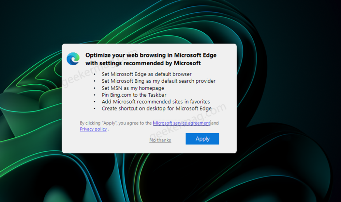Click the bullet beside 'Pin Bing.com to the Taskbar'
This screenshot has width=341, height=202.
(94, 95)
